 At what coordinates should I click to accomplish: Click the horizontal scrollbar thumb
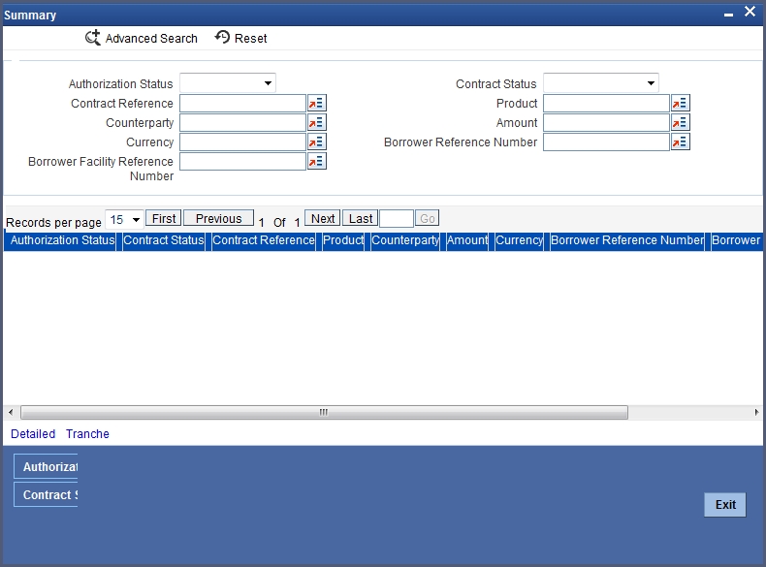point(324,412)
